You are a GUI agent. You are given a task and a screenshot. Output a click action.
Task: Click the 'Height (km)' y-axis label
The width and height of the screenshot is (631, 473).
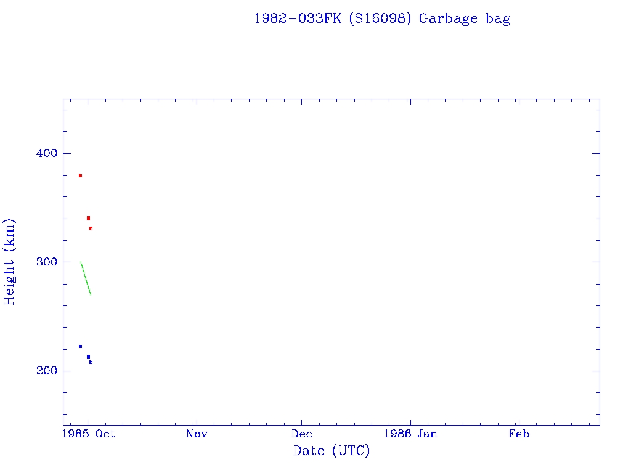9,262
